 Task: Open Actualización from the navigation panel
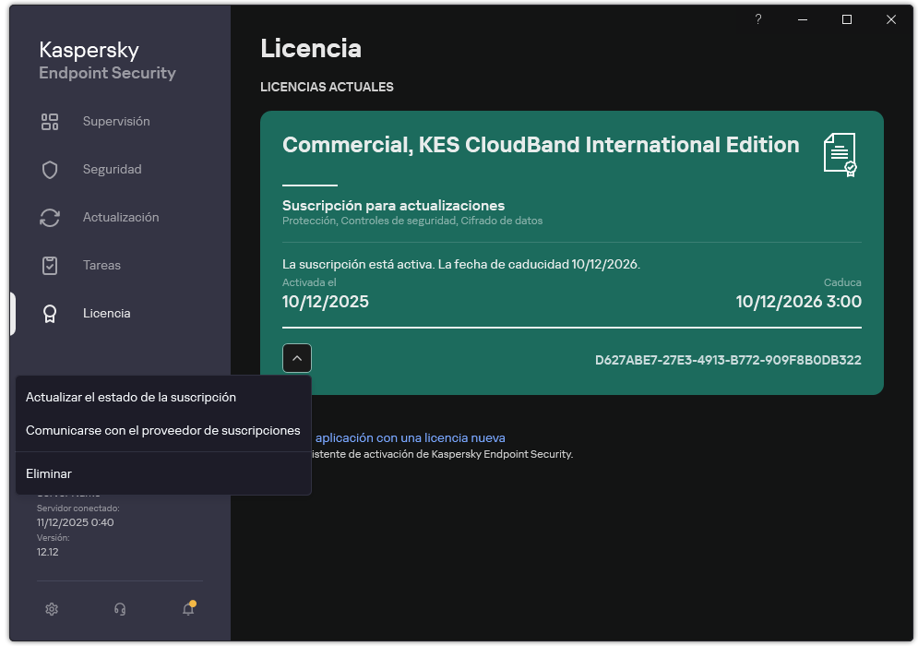click(120, 217)
